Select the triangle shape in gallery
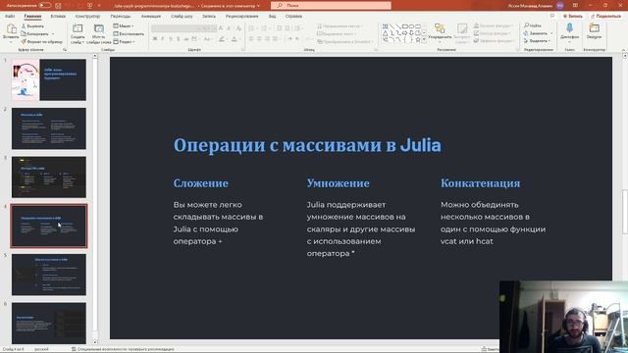628x353 pixels. tap(386, 32)
